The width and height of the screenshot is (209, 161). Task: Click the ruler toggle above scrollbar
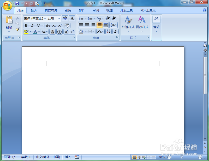click(x=205, y=45)
